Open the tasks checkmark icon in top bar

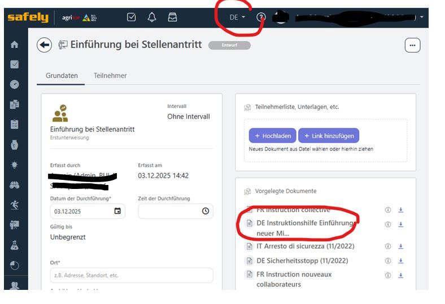point(131,17)
